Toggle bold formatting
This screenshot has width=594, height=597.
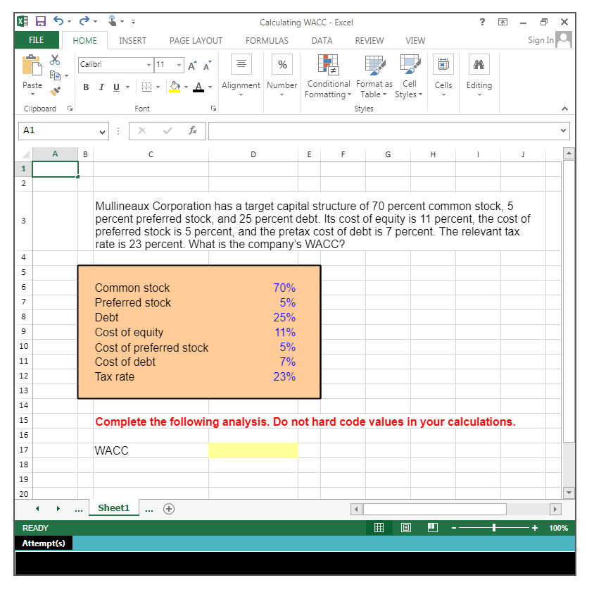[x=85, y=87]
